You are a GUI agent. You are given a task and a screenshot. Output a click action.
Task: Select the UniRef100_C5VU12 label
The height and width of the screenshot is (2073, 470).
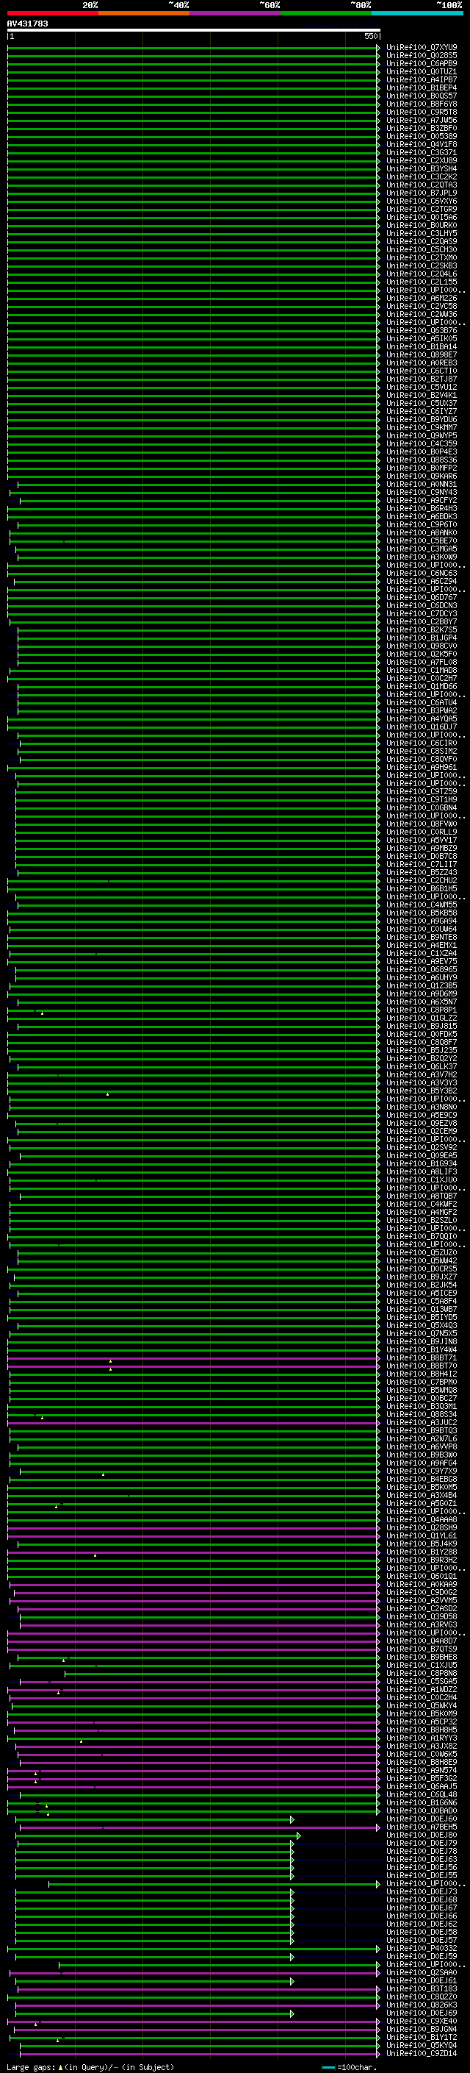coord(422,387)
